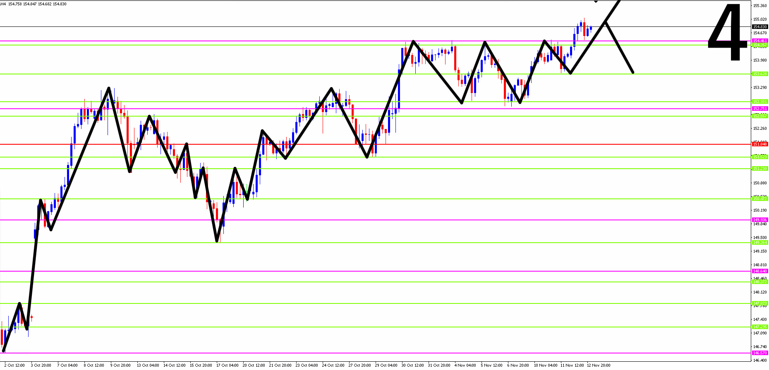Screen dimensions: 769x370
Task: Click the 8 Oct 12:00 time label
Action: pyautogui.click(x=94, y=365)
